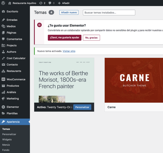The height and width of the screenshot is (153, 163).
Task: Click ¡Claro!, me gustaría ayudar button
Action: click(65, 38)
